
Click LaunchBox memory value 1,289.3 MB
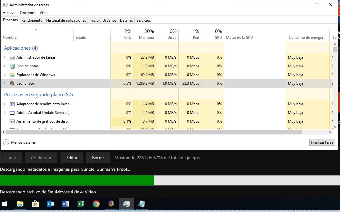145,83
